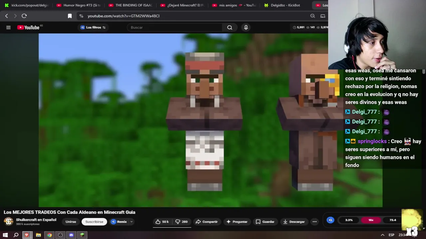The height and width of the screenshot is (239, 426).
Task: Click the 5,991 stat counter
Action: point(299,28)
